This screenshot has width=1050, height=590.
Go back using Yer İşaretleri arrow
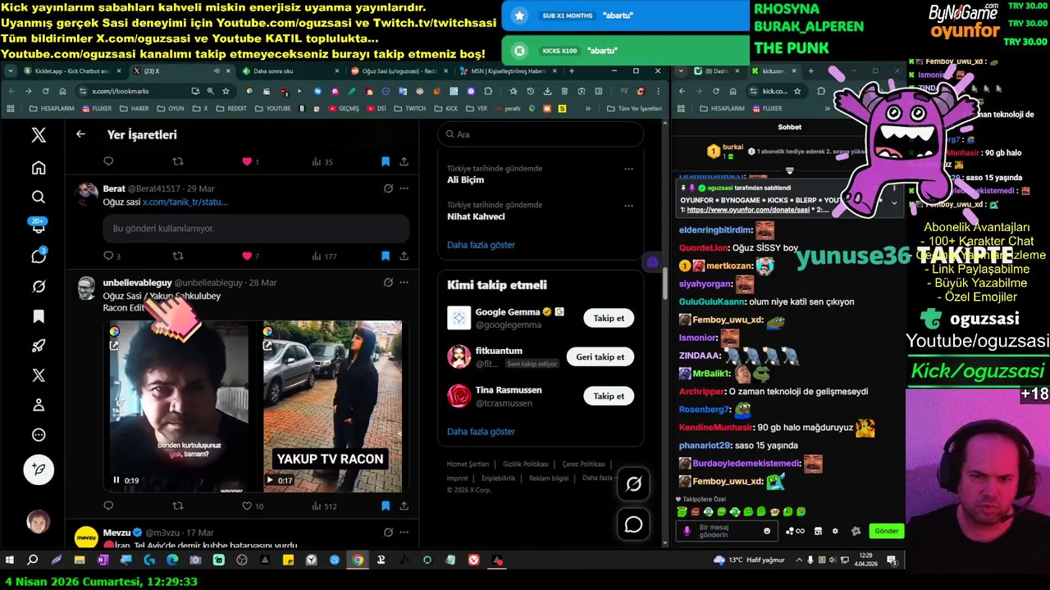coord(80,134)
